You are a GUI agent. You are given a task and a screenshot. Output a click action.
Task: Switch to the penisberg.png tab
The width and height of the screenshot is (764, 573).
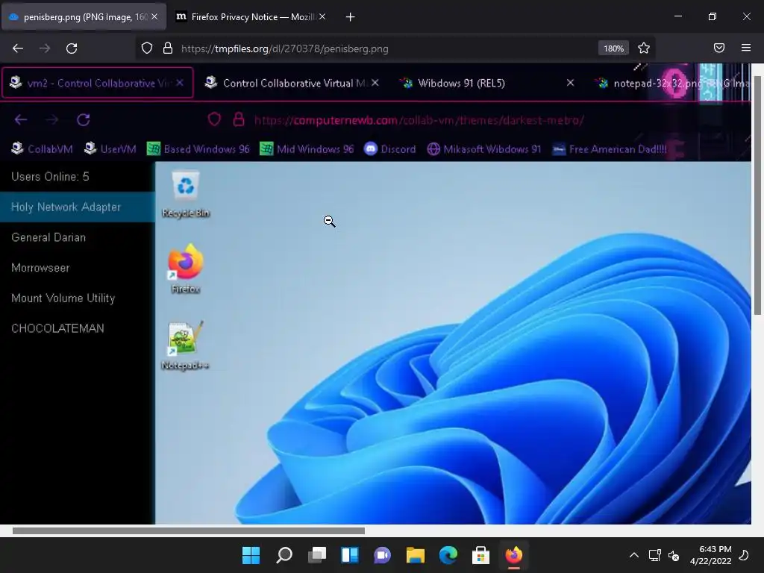(x=84, y=16)
